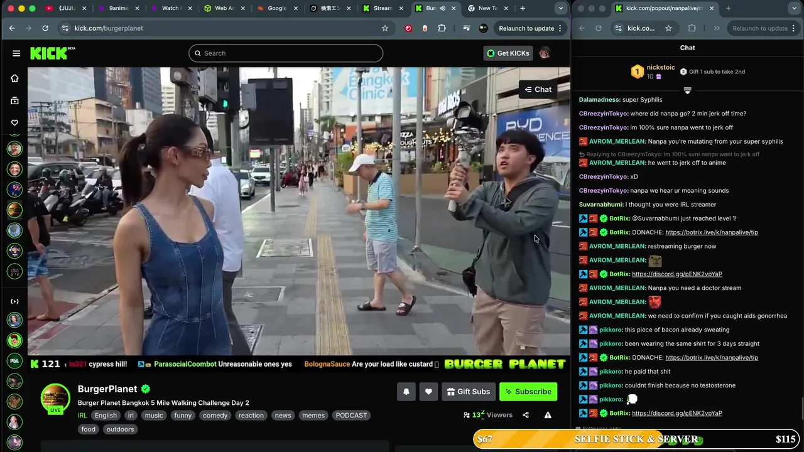Select the outdoors tag
The height and width of the screenshot is (452, 804).
pyautogui.click(x=120, y=429)
